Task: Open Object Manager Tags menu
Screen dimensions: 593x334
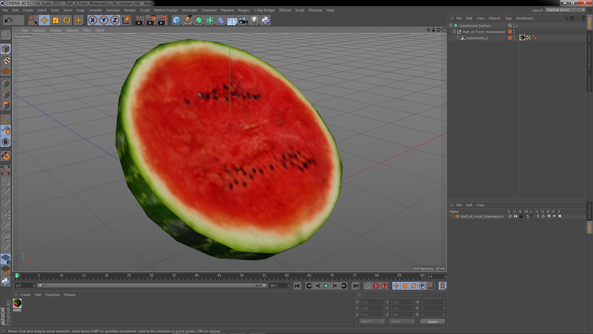Action: click(508, 18)
